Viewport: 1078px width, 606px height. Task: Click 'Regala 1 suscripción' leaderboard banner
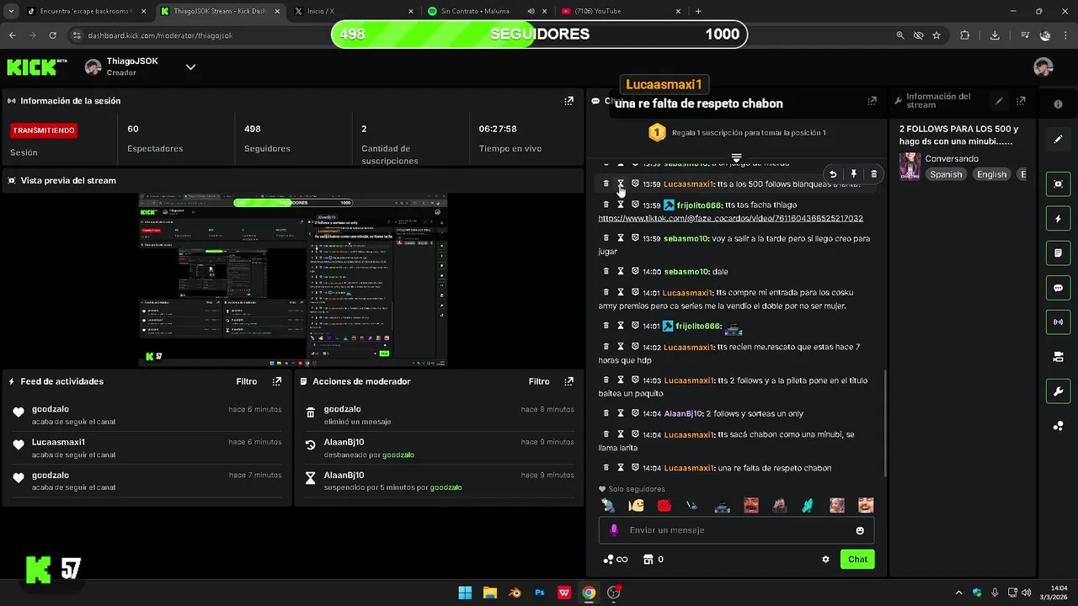click(736, 132)
